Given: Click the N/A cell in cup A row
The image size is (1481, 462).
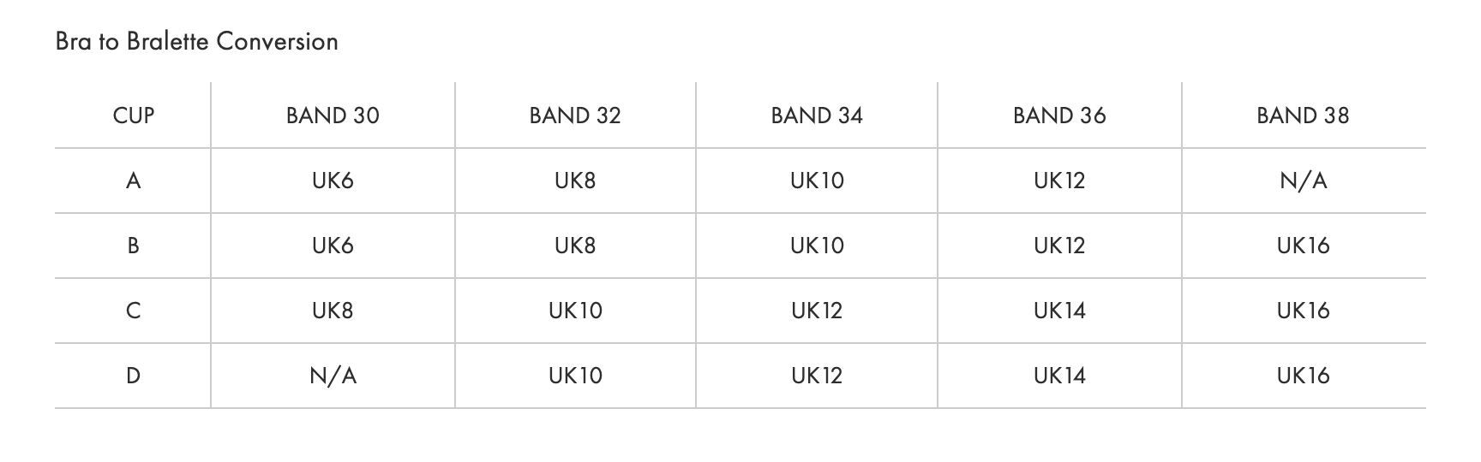Looking at the screenshot, I should (1303, 181).
